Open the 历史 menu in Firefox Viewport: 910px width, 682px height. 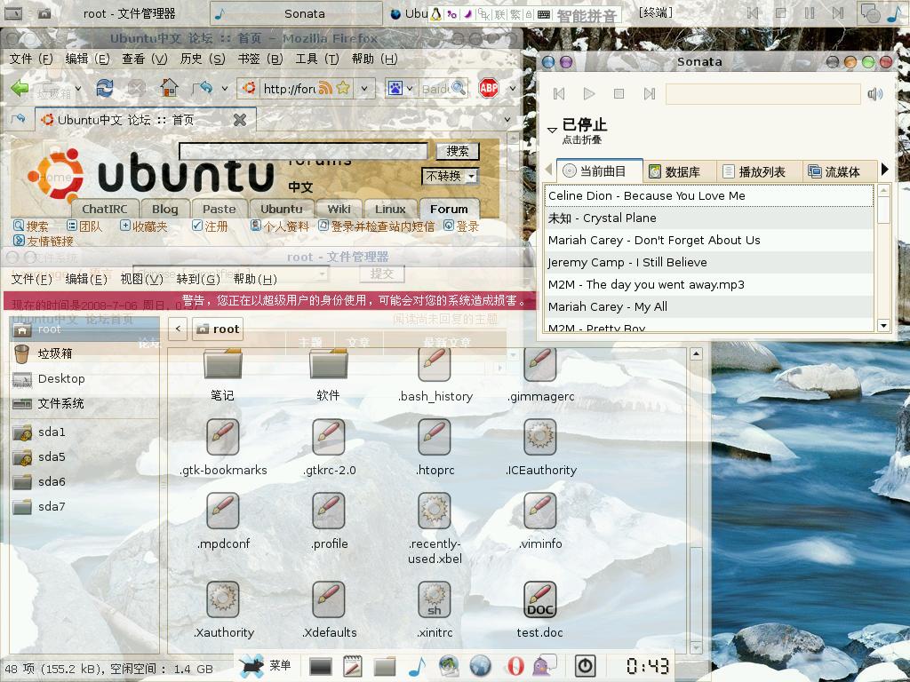(x=203, y=59)
